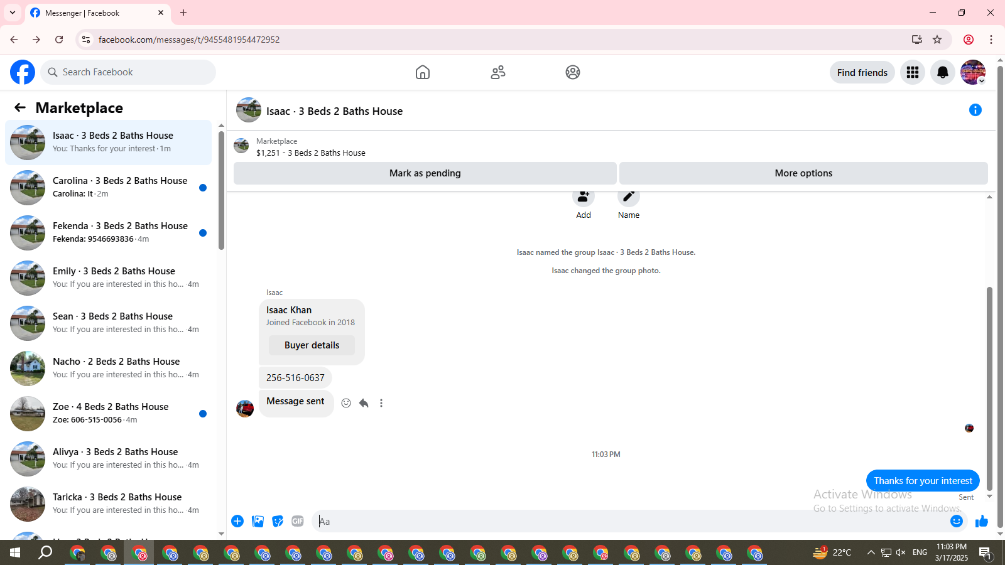
Task: View Isaac Khan's Buyer details
Action: coord(312,345)
